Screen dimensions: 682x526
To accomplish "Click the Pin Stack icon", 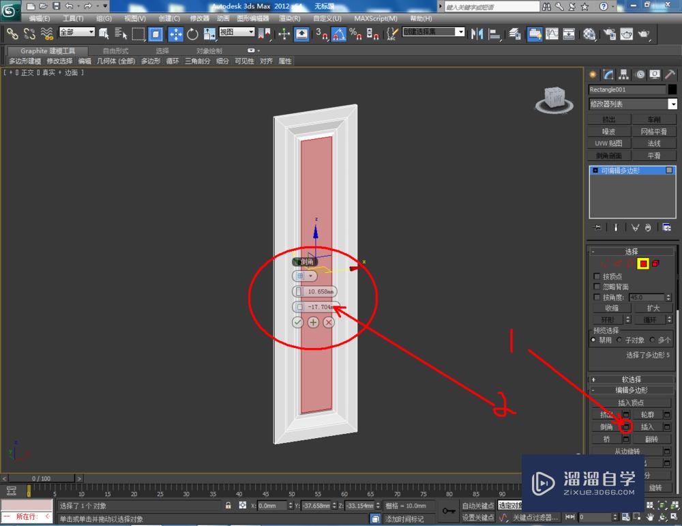I will [597, 228].
